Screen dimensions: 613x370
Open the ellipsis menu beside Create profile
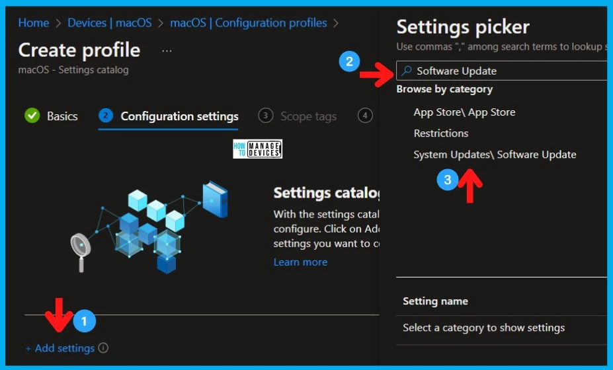pos(167,51)
